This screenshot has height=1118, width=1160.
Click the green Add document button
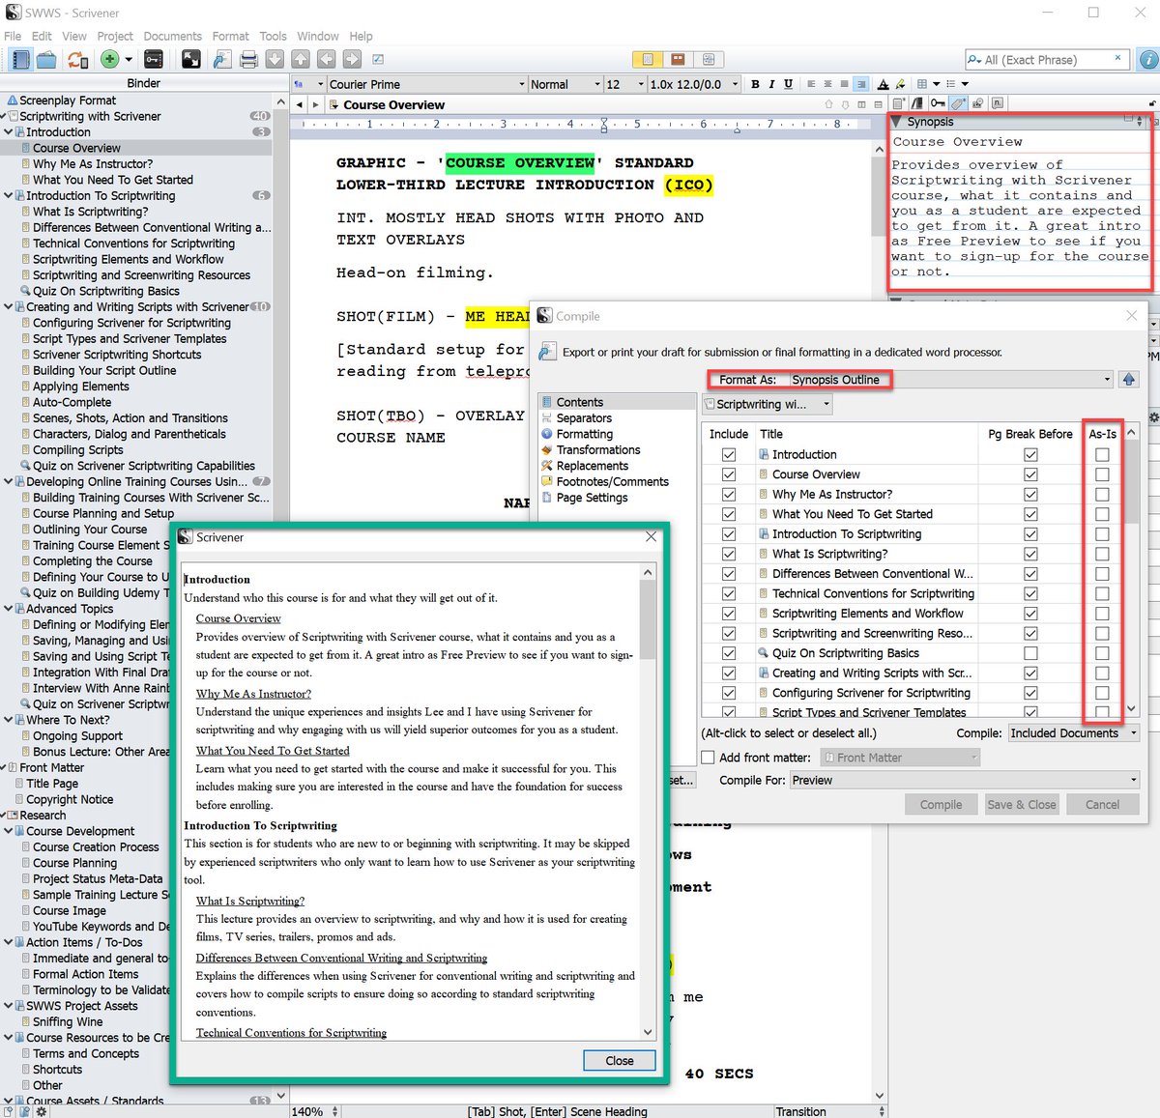110,60
